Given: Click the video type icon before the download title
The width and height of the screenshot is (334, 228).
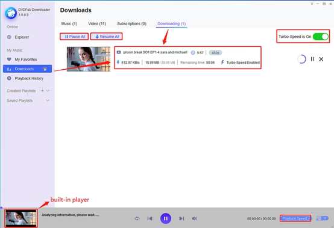Looking at the screenshot, I should click(x=119, y=52).
